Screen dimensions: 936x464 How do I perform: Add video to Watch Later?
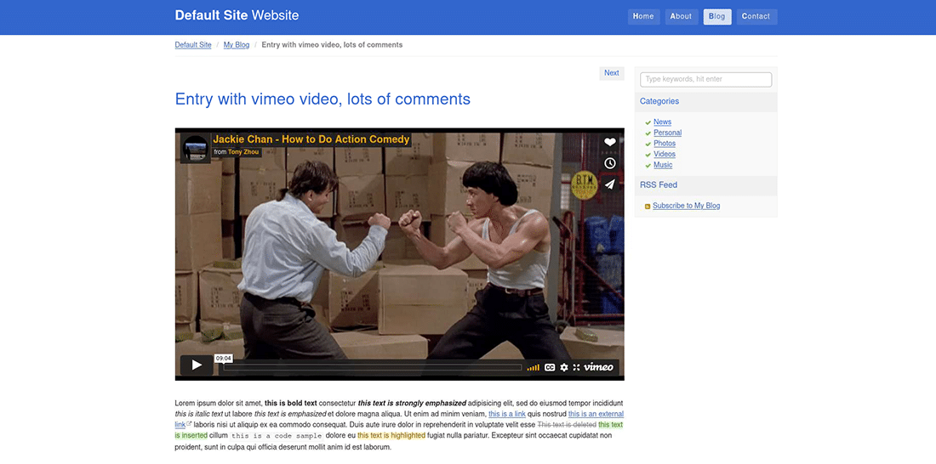(609, 163)
